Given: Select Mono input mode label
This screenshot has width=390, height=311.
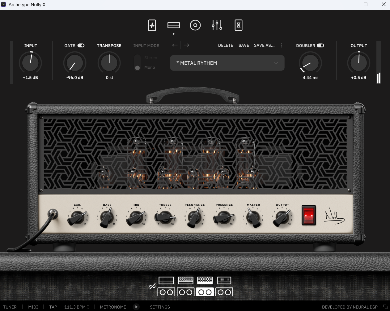Looking at the screenshot, I should [x=150, y=68].
